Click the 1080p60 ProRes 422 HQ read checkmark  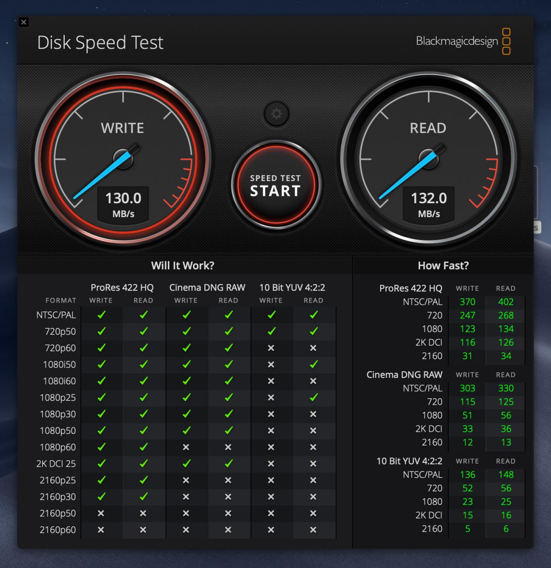click(x=144, y=447)
